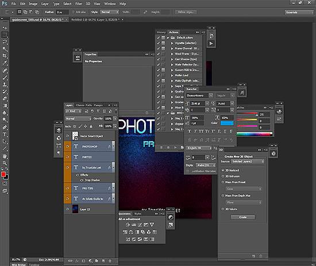Open the Source dropdown in 3D panel
316x266 pixels.
[248, 161]
